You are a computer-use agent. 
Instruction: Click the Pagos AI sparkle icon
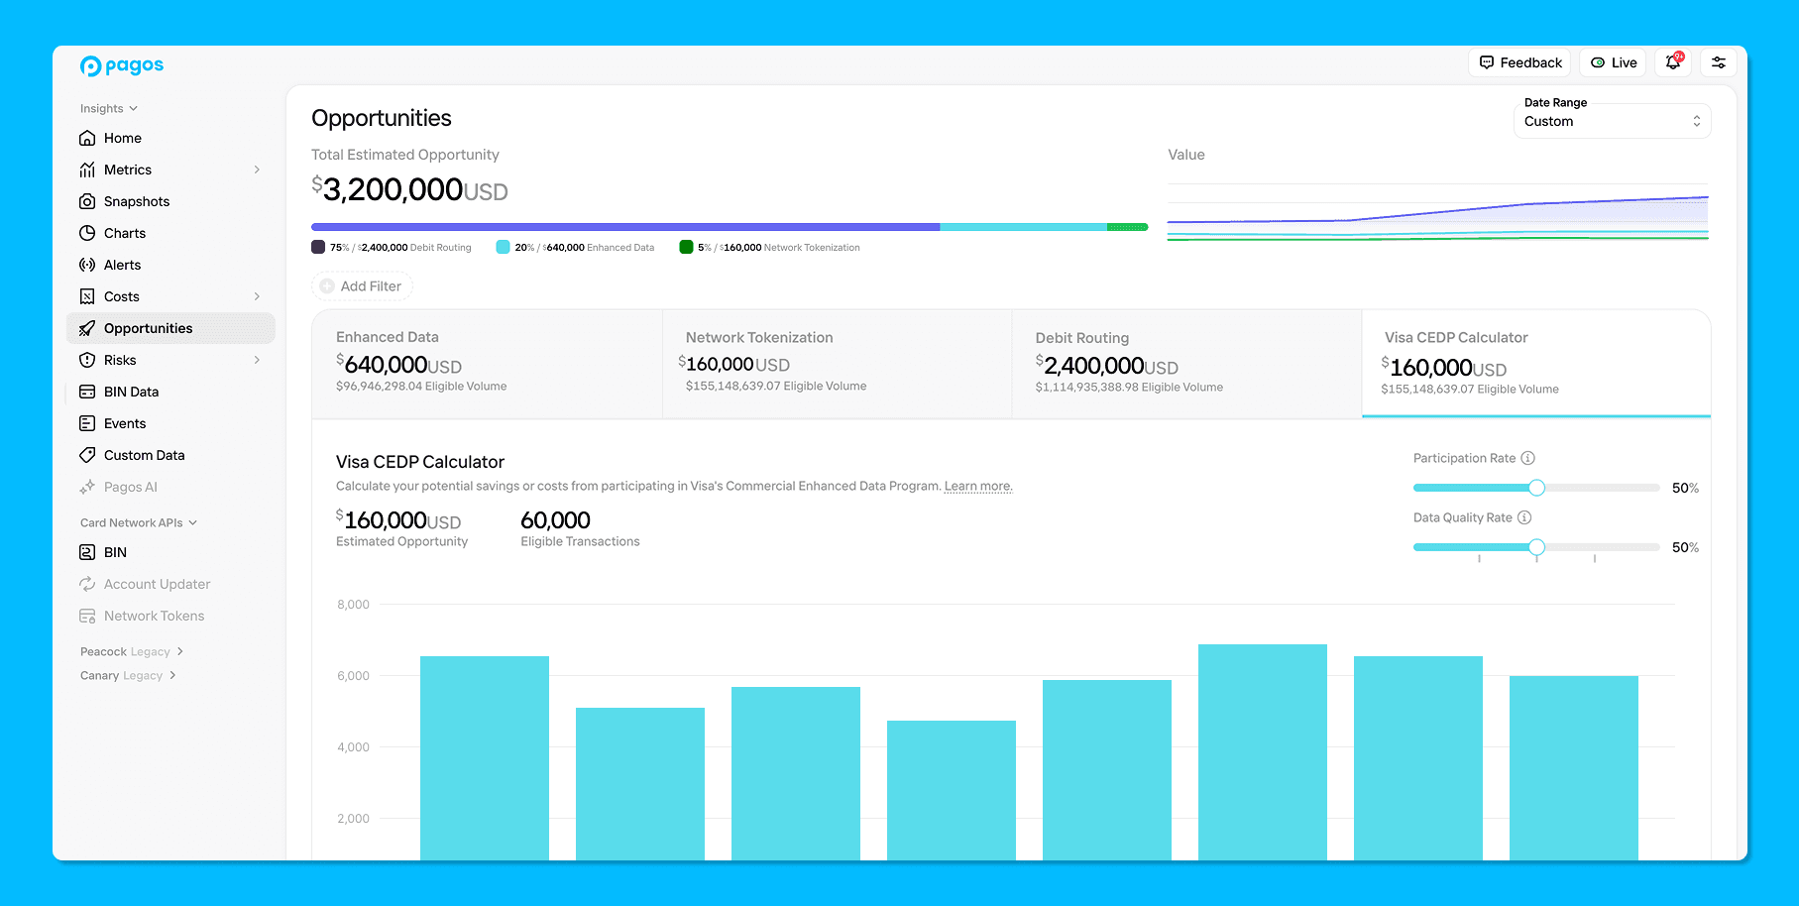[x=87, y=487]
